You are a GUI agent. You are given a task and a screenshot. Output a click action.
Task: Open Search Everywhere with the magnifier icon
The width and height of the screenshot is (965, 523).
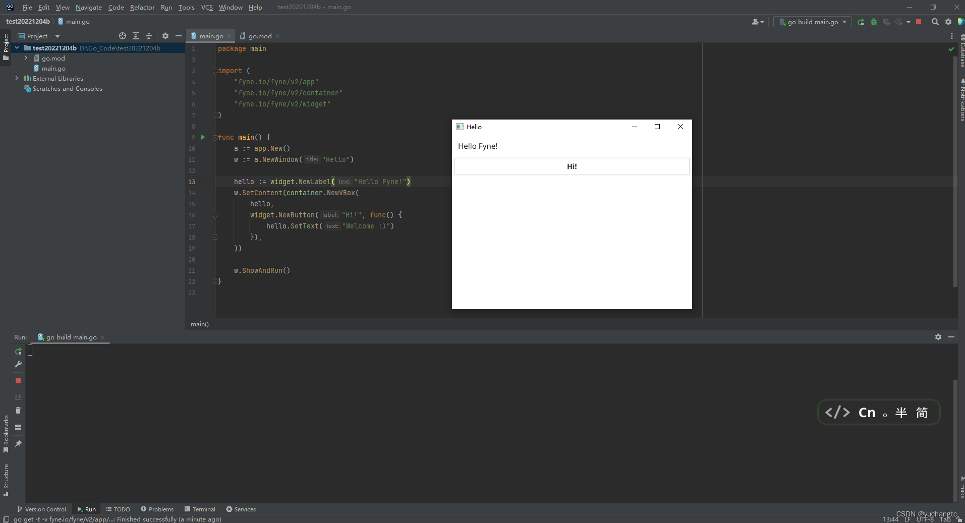coord(935,22)
